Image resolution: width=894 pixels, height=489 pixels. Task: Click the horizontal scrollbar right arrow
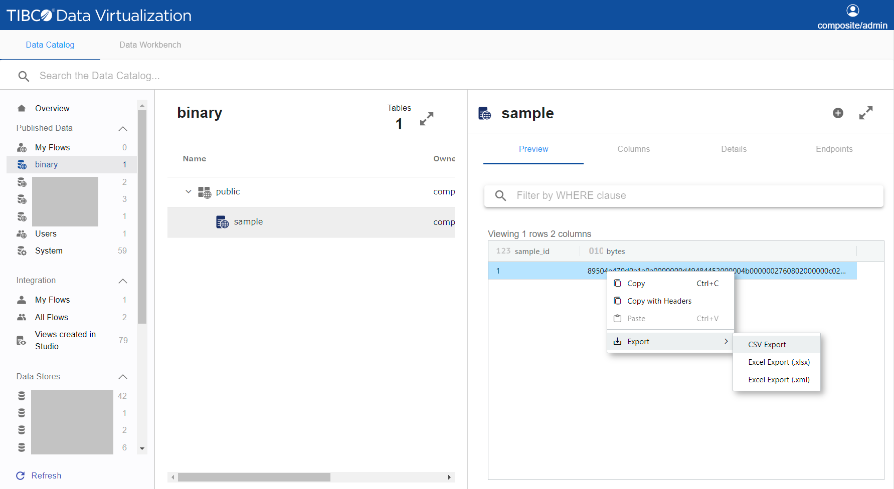pos(449,477)
